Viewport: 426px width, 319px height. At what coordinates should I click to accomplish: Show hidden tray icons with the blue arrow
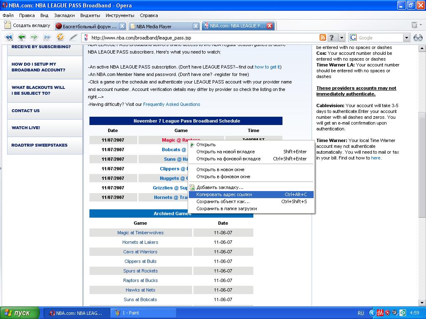tap(372, 313)
